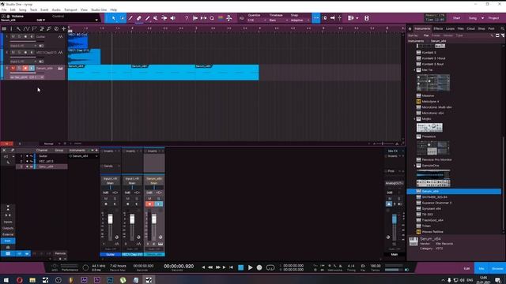
Task: Go to browser home icon
Action: (x=410, y=28)
